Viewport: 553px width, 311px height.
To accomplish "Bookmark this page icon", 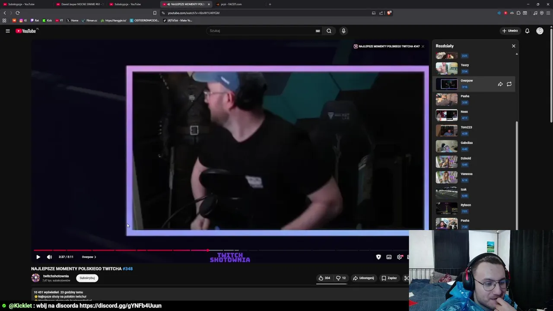I will pyautogui.click(x=155, y=13).
